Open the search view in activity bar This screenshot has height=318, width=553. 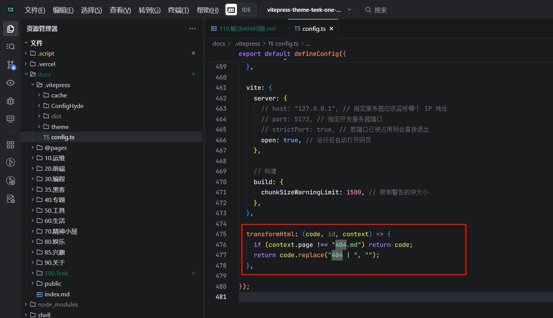(11, 46)
